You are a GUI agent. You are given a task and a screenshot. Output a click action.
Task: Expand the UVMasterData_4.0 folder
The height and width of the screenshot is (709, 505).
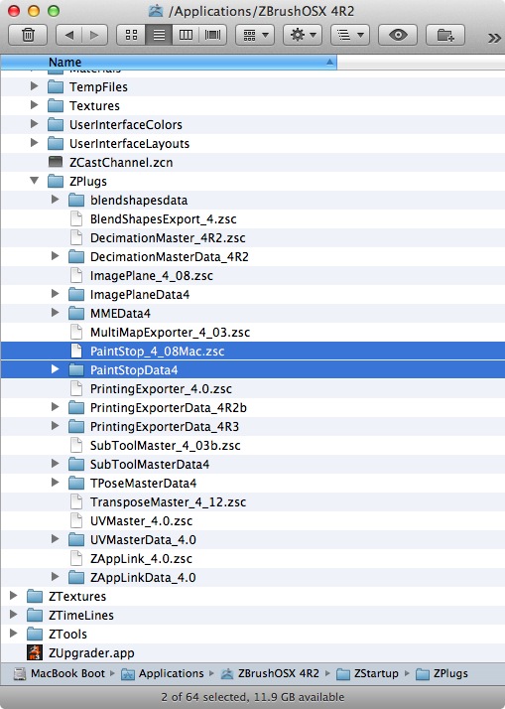(56, 539)
